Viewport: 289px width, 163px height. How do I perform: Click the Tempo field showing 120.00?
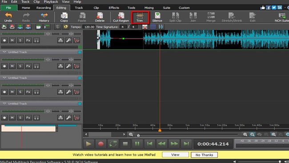pyautogui.click(x=89, y=27)
